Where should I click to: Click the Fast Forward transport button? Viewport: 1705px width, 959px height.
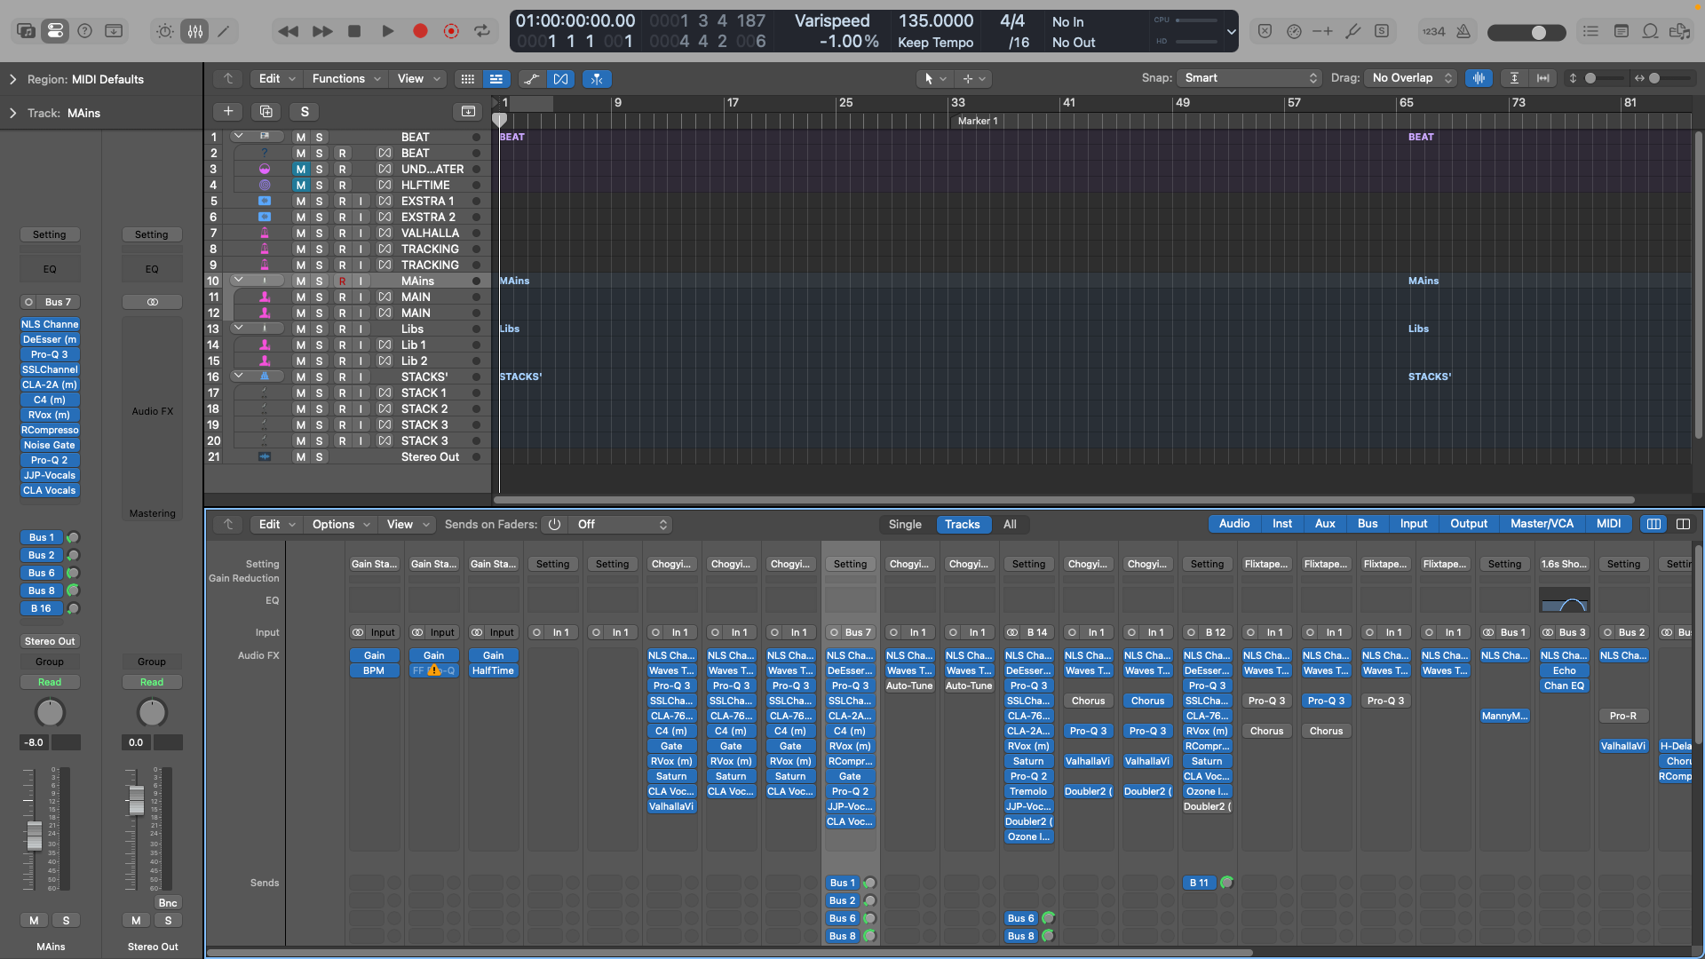pyautogui.click(x=322, y=31)
